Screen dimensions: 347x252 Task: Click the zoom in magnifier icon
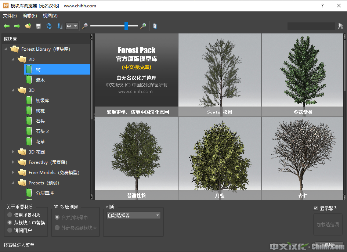tap(143, 26)
